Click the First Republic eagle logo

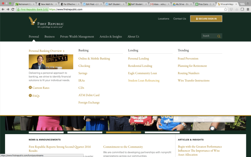(x=33, y=22)
